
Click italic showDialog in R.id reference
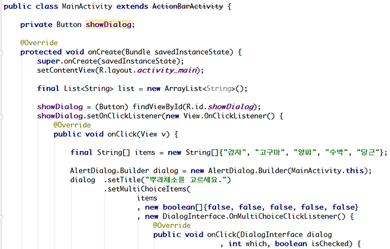click(231, 107)
